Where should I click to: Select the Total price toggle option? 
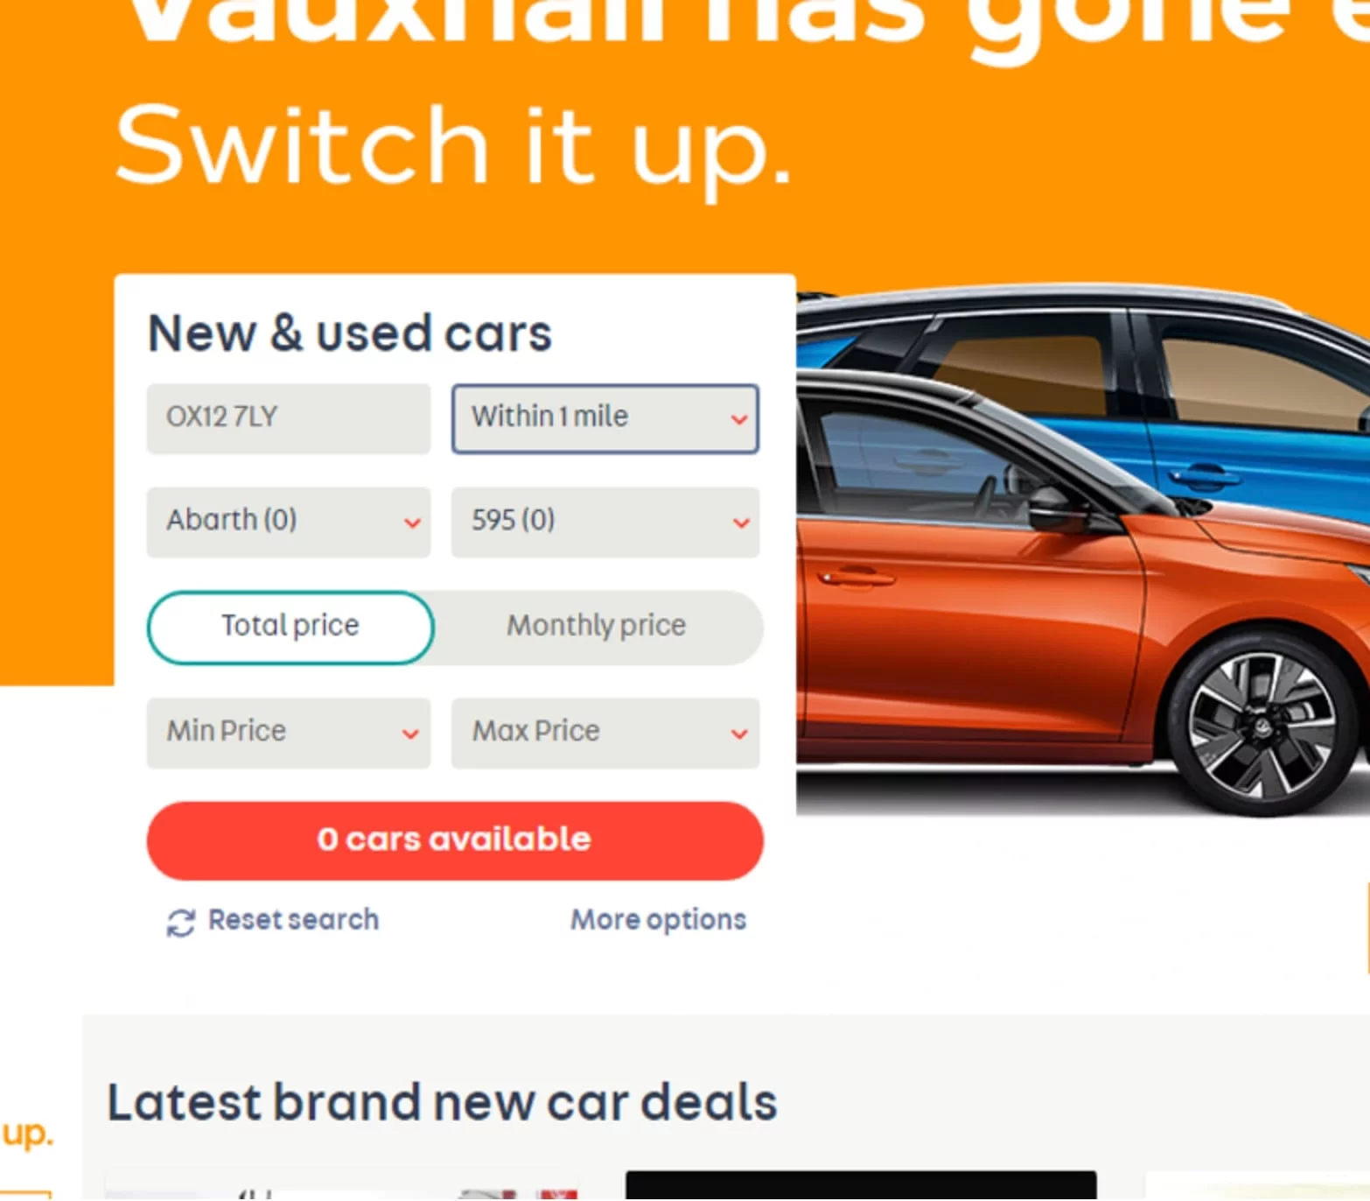pos(290,627)
